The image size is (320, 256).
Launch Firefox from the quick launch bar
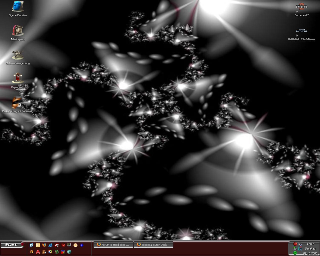click(x=44, y=245)
